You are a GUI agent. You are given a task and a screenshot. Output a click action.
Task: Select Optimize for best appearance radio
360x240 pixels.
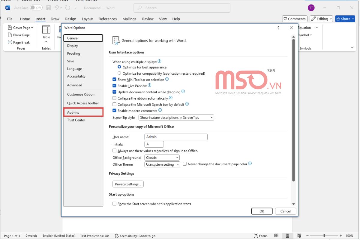pos(119,67)
